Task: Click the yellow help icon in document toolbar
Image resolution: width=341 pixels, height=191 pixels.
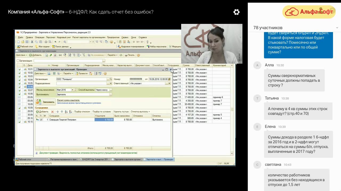Action: (x=105, y=73)
